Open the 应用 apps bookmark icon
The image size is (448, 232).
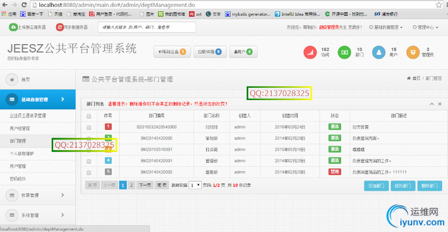point(4,14)
